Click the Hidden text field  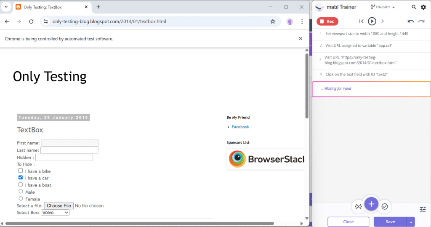coord(64,158)
